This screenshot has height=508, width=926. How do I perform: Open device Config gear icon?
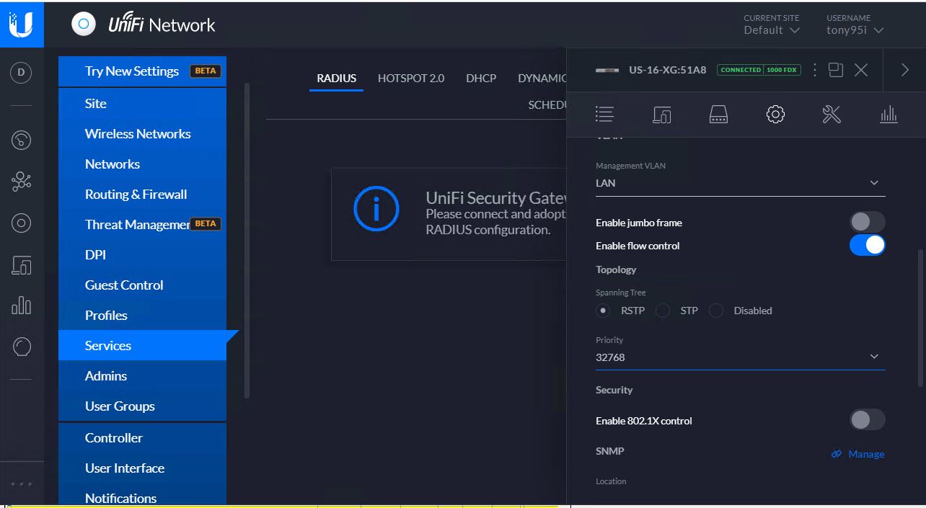[775, 114]
